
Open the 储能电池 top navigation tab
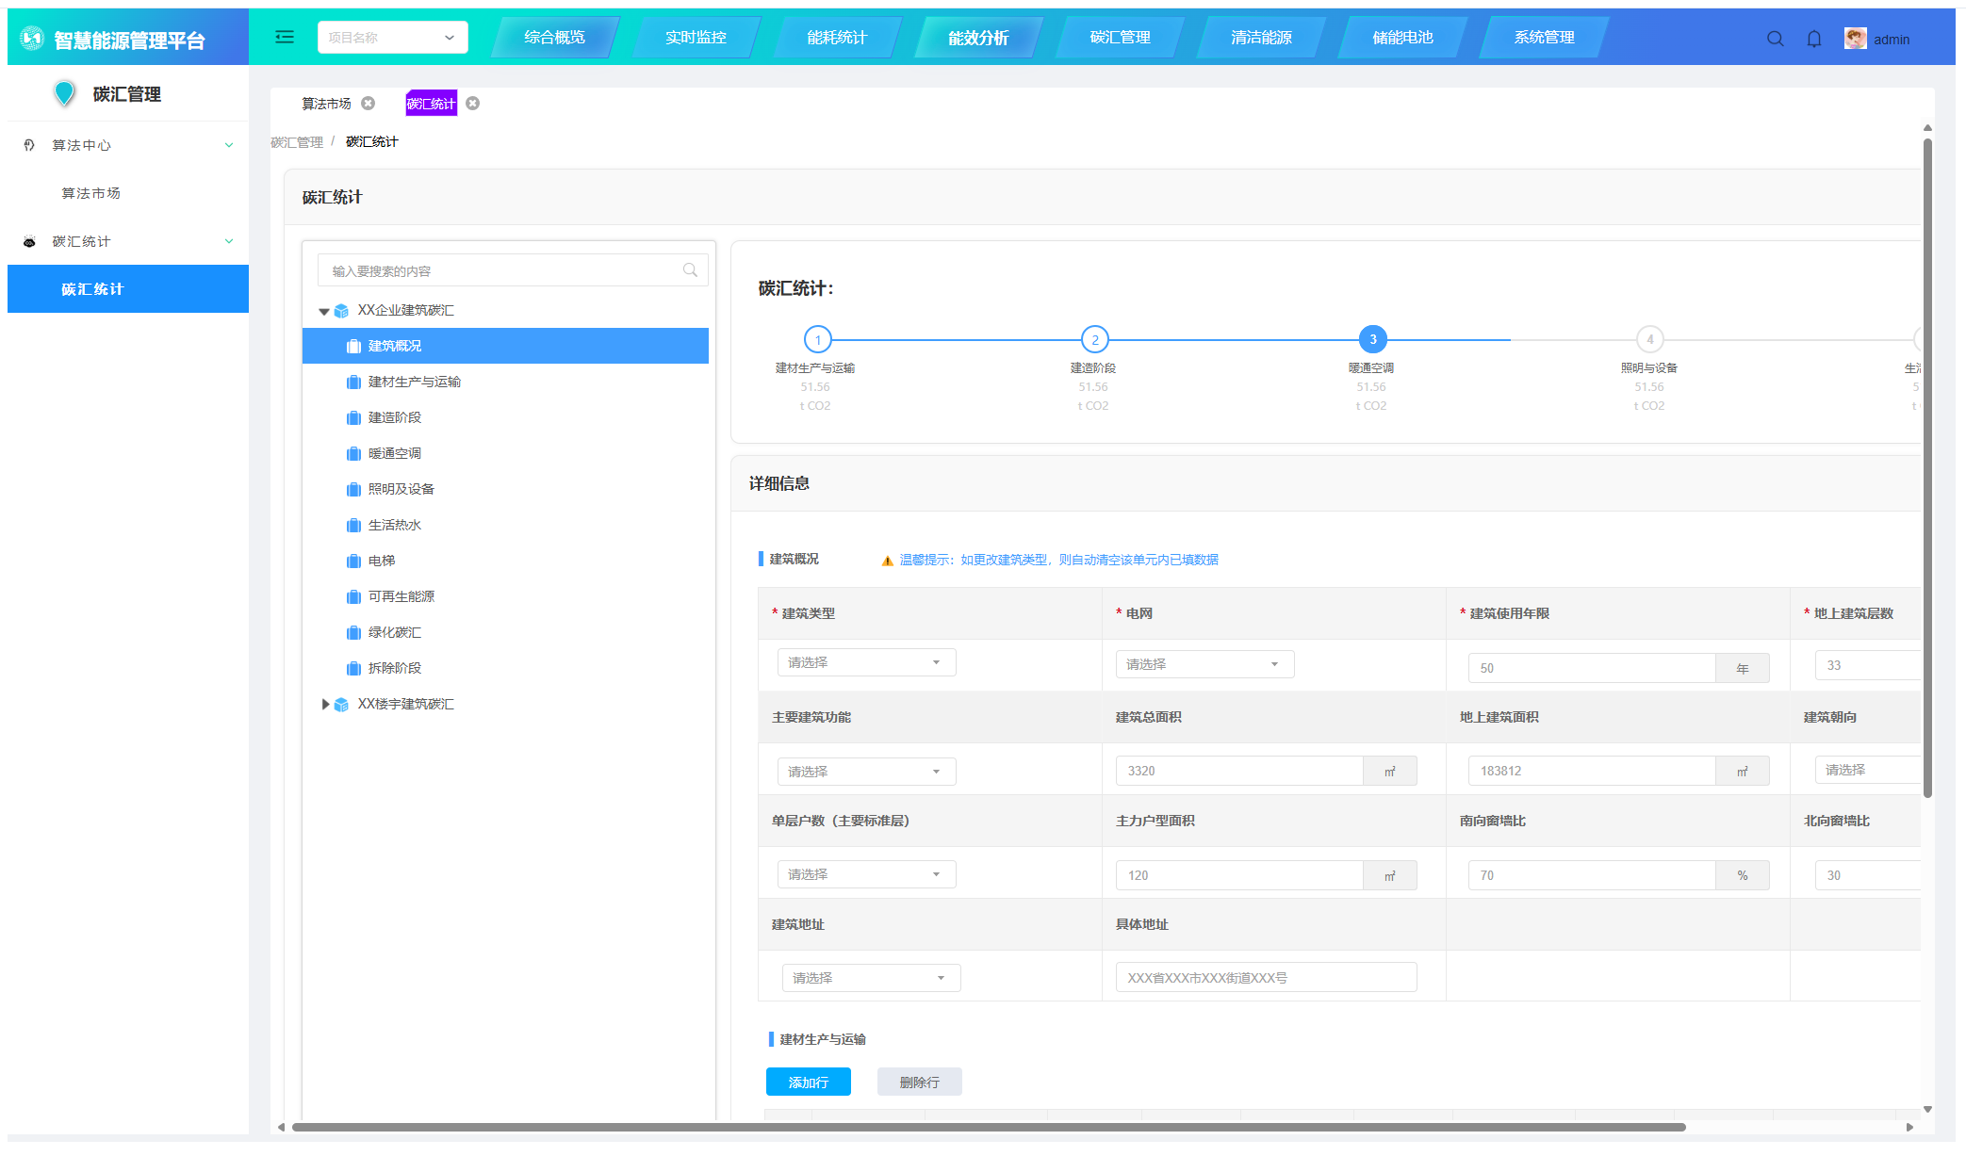pos(1401,38)
